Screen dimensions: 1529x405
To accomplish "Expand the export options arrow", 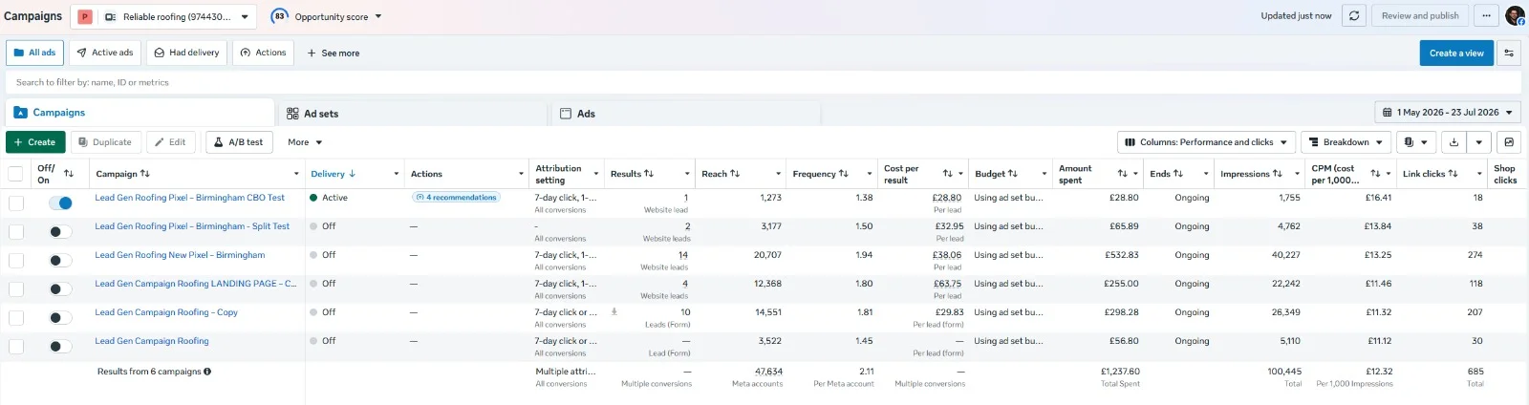I will click(x=1478, y=142).
